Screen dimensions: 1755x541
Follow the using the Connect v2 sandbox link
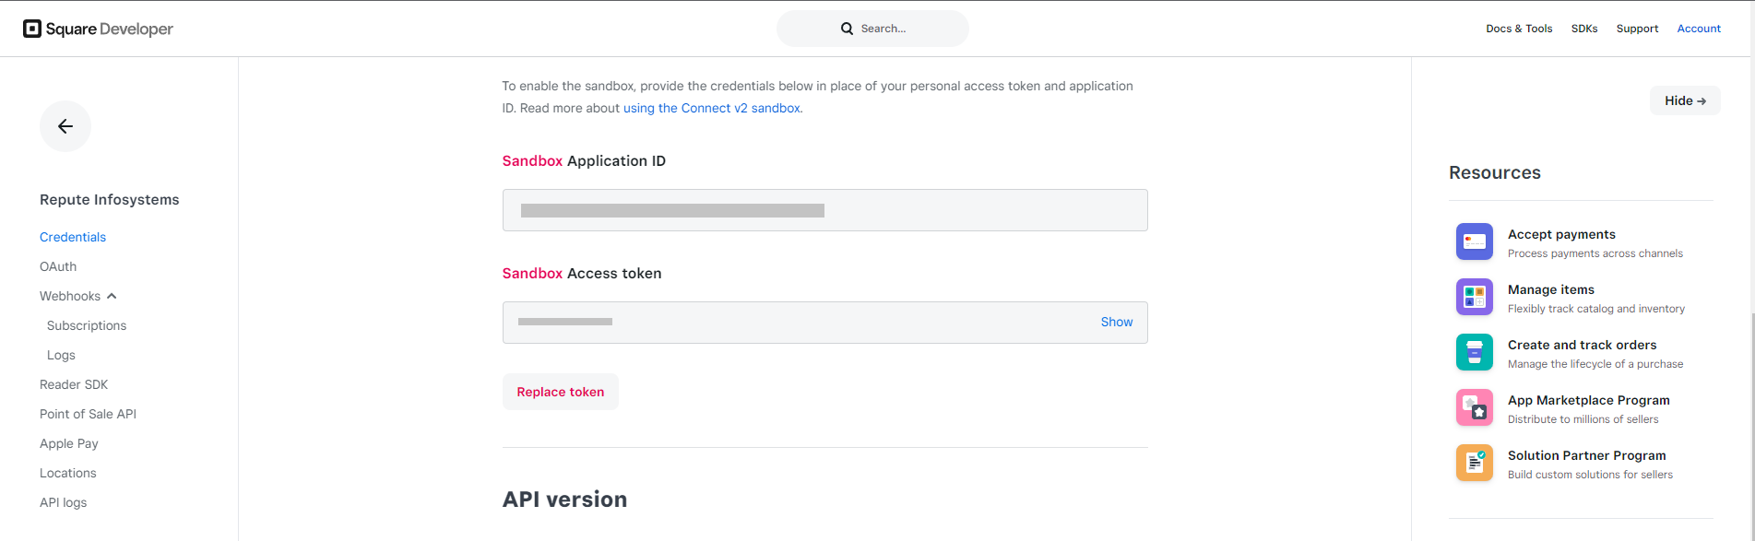pyautogui.click(x=712, y=108)
